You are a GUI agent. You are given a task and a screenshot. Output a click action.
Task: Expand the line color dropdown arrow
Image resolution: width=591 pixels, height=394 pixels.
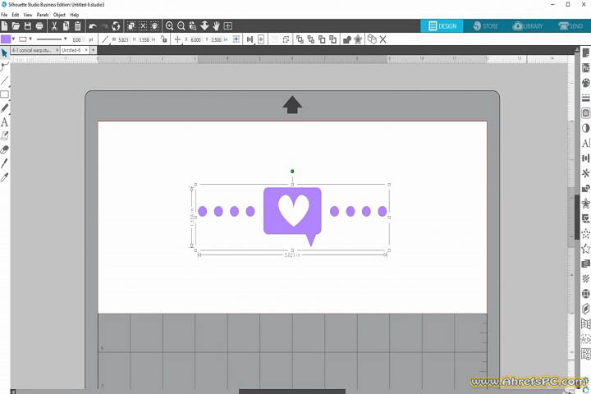[30, 39]
